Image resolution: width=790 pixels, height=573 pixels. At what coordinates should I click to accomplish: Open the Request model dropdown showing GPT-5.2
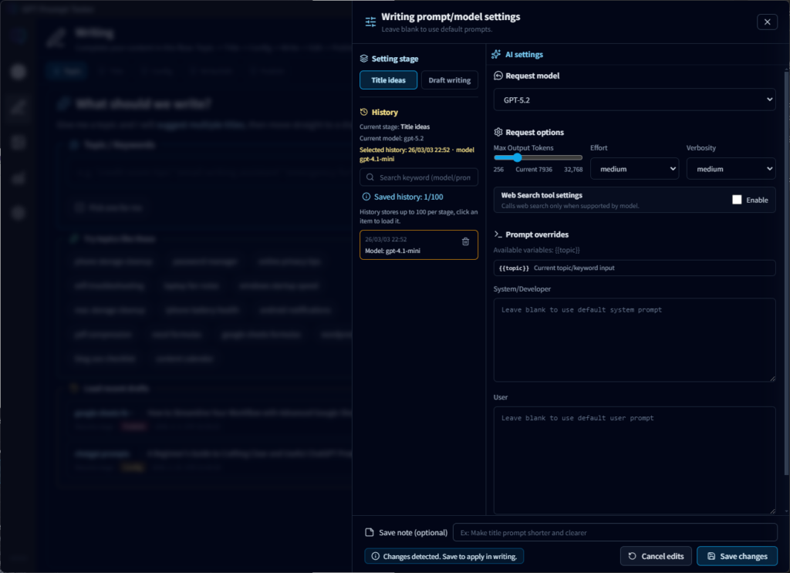633,99
